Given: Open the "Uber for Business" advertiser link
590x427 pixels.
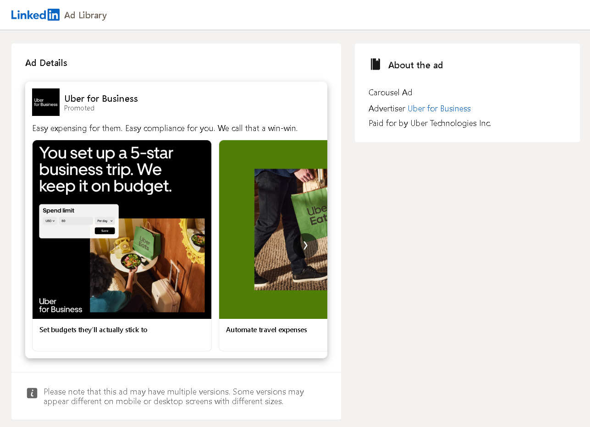Looking at the screenshot, I should click(439, 109).
